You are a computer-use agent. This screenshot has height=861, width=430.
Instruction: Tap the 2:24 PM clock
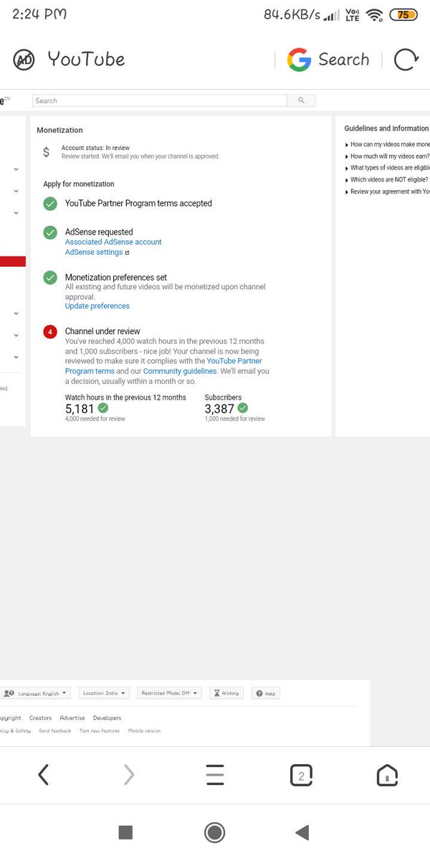tap(39, 14)
